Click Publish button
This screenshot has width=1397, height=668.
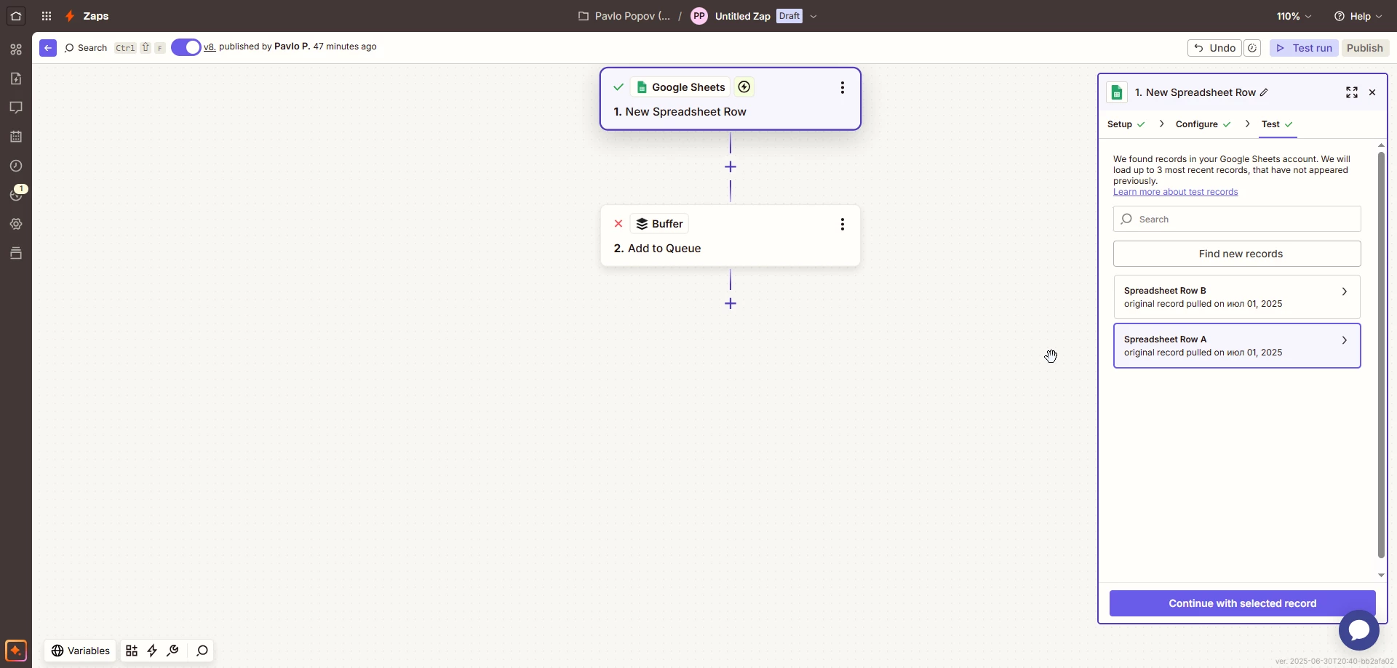coord(1365,48)
